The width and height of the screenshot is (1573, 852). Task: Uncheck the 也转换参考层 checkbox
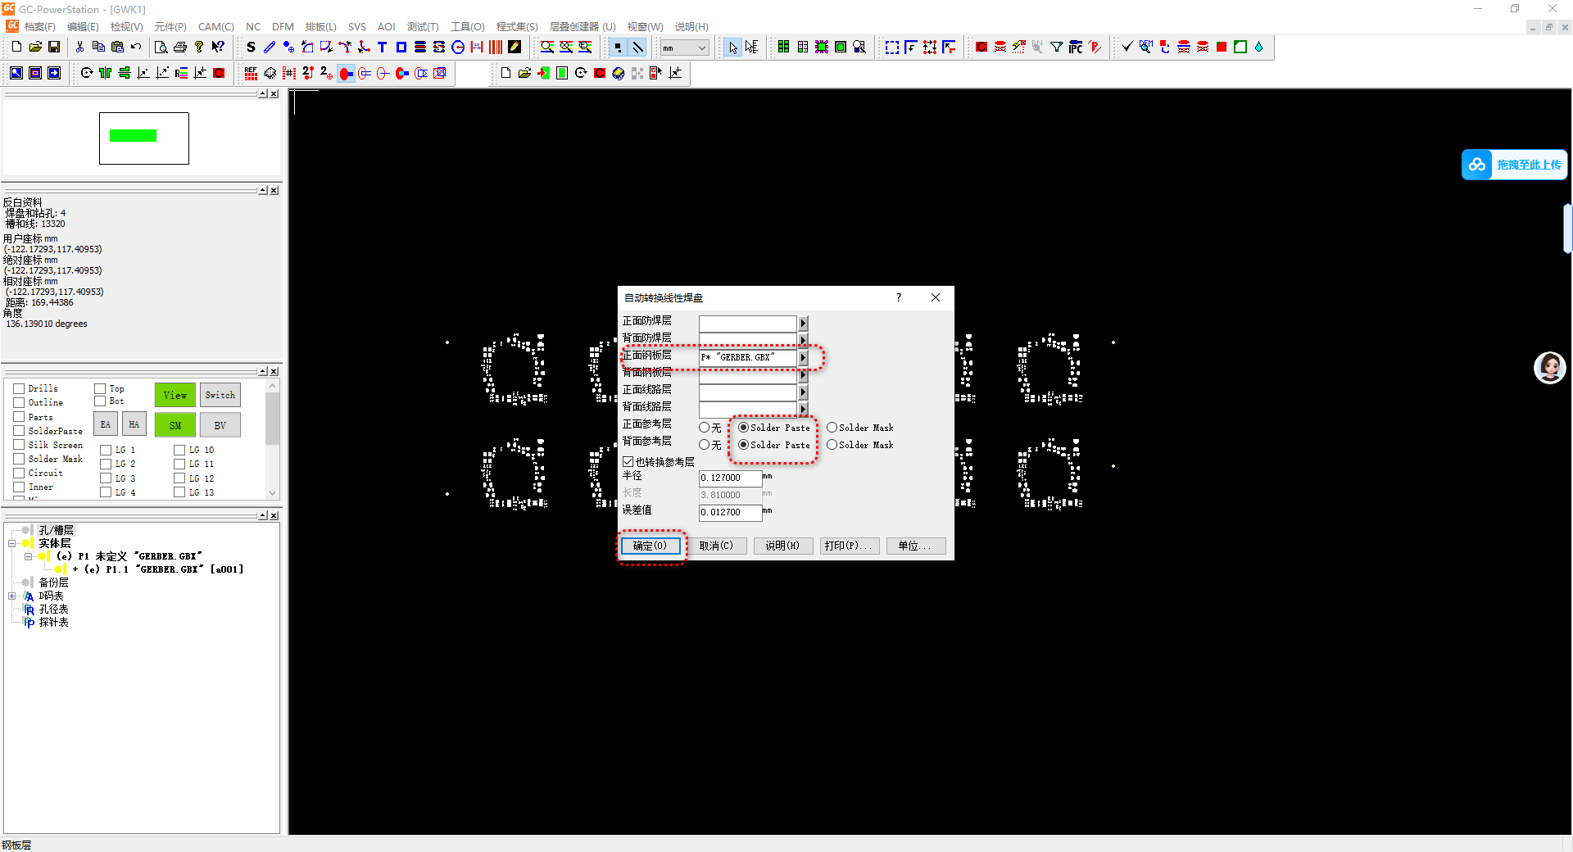pos(628,462)
